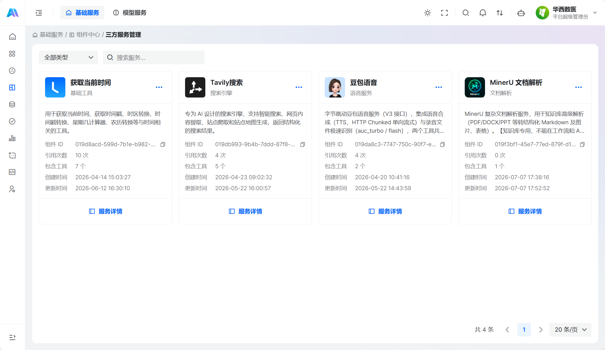Viewport: 605px width, 350px height.
Task: Open the more menu for MinerU 文档解析
Action: click(x=579, y=87)
